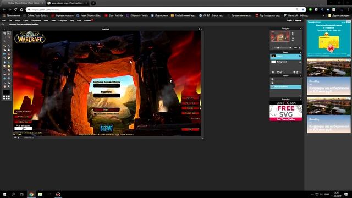Screen dimensions: 352x198
Task: Open Navigator zoom percentage dropdown arrow
Action: 300,48
